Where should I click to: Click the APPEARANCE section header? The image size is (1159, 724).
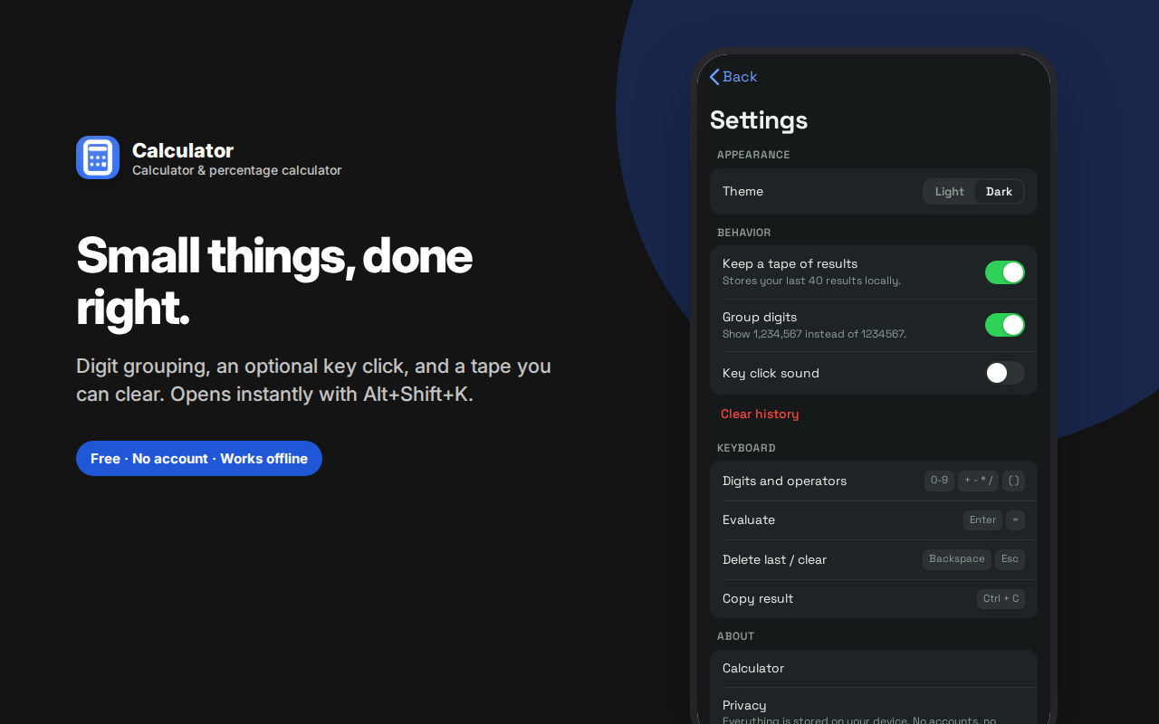(753, 155)
